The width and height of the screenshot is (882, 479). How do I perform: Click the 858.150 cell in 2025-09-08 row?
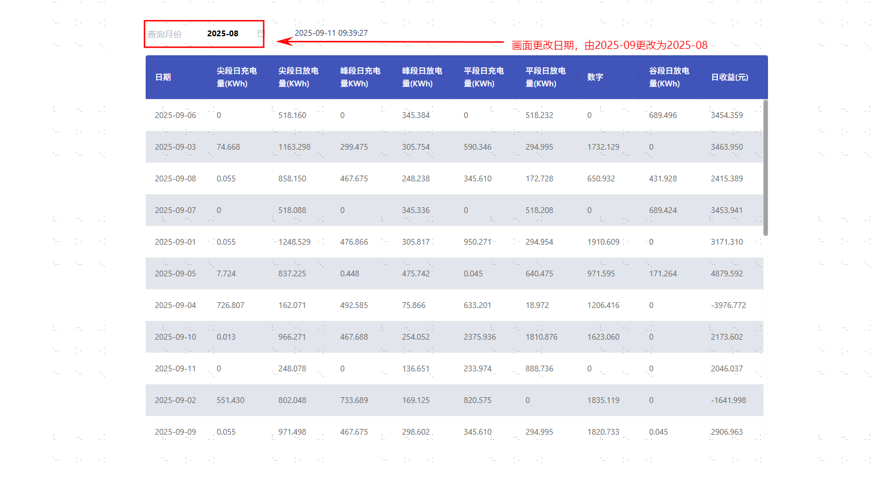coord(292,178)
